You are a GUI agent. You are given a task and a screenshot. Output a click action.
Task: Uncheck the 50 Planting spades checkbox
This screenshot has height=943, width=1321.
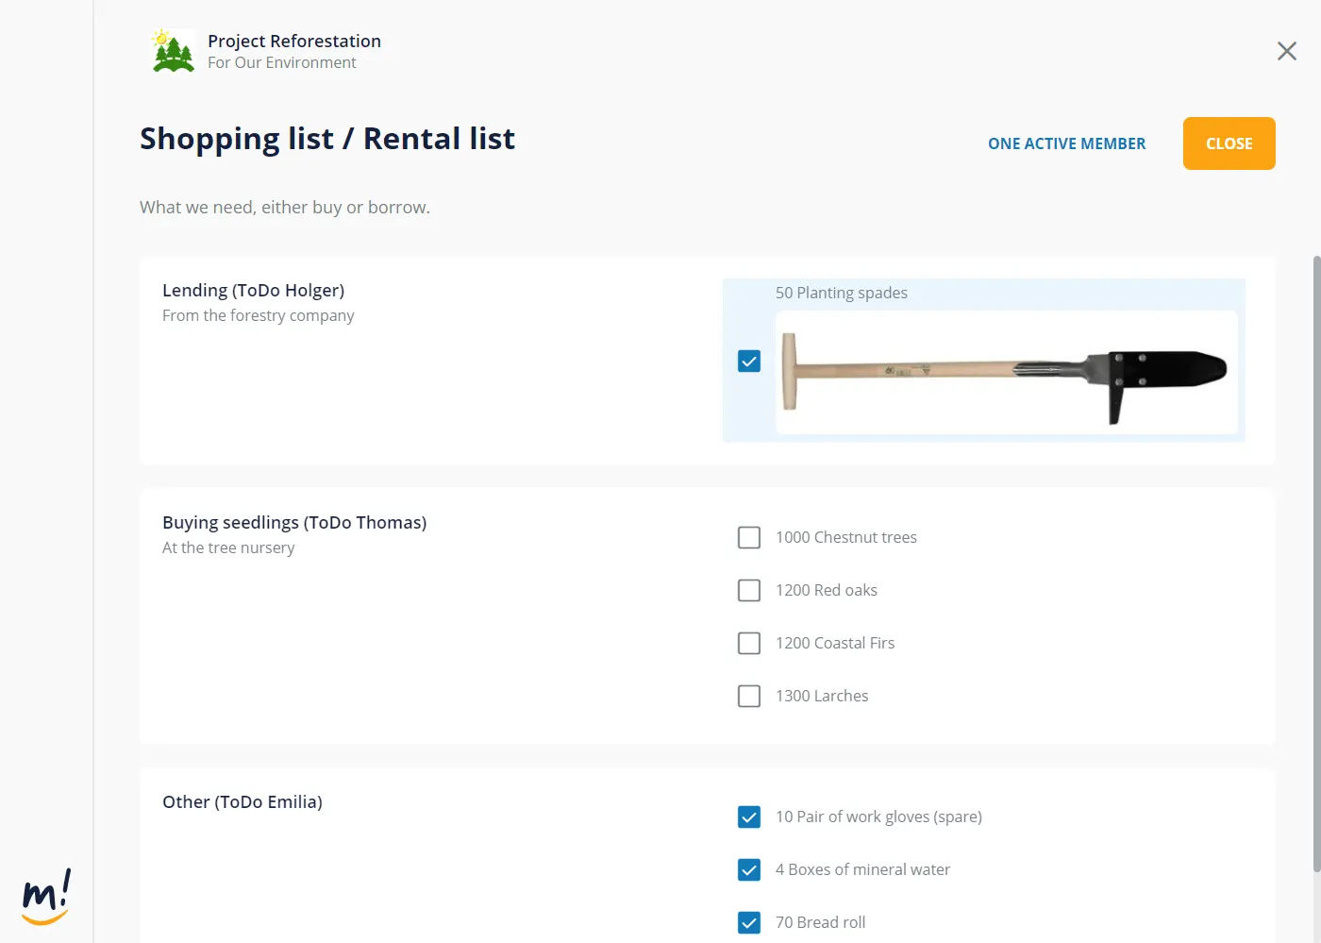pyautogui.click(x=749, y=361)
